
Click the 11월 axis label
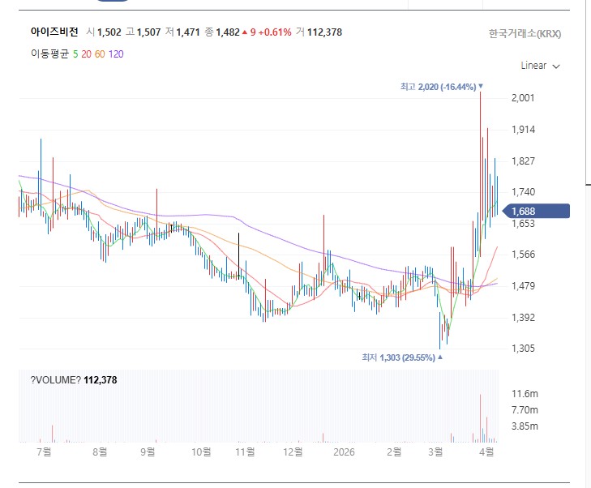tap(245, 452)
